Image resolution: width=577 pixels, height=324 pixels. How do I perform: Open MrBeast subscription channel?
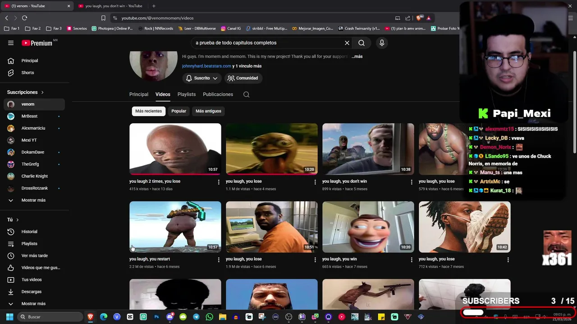[x=34, y=116]
